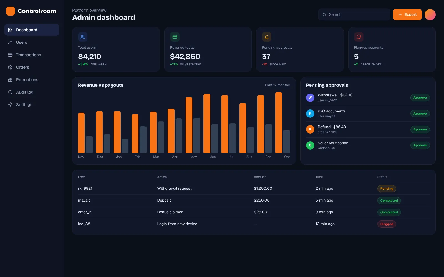Focus the Search input field
Image resolution: width=444 pixels, height=277 pixels.
tap(354, 15)
